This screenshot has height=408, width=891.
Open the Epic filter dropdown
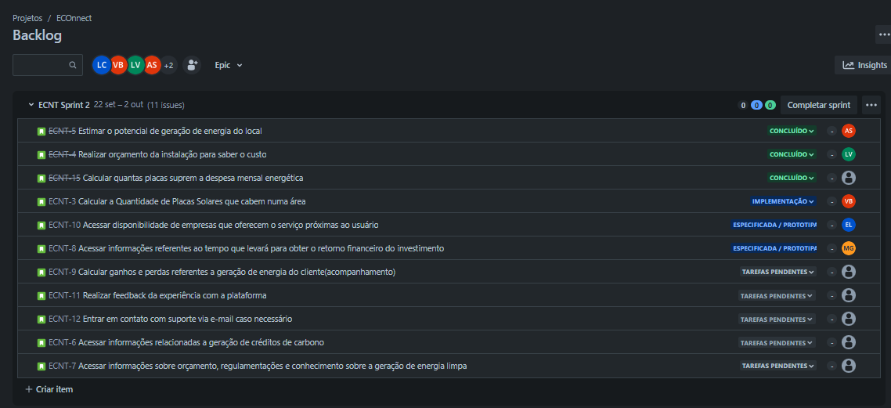(229, 65)
